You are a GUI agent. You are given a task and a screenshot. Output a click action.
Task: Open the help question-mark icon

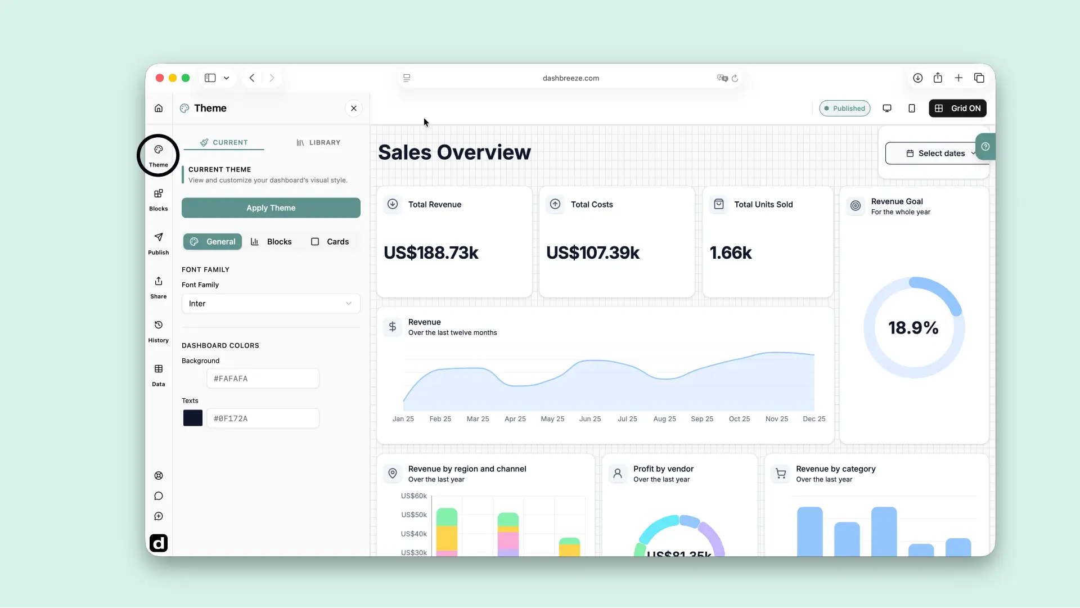tap(985, 147)
